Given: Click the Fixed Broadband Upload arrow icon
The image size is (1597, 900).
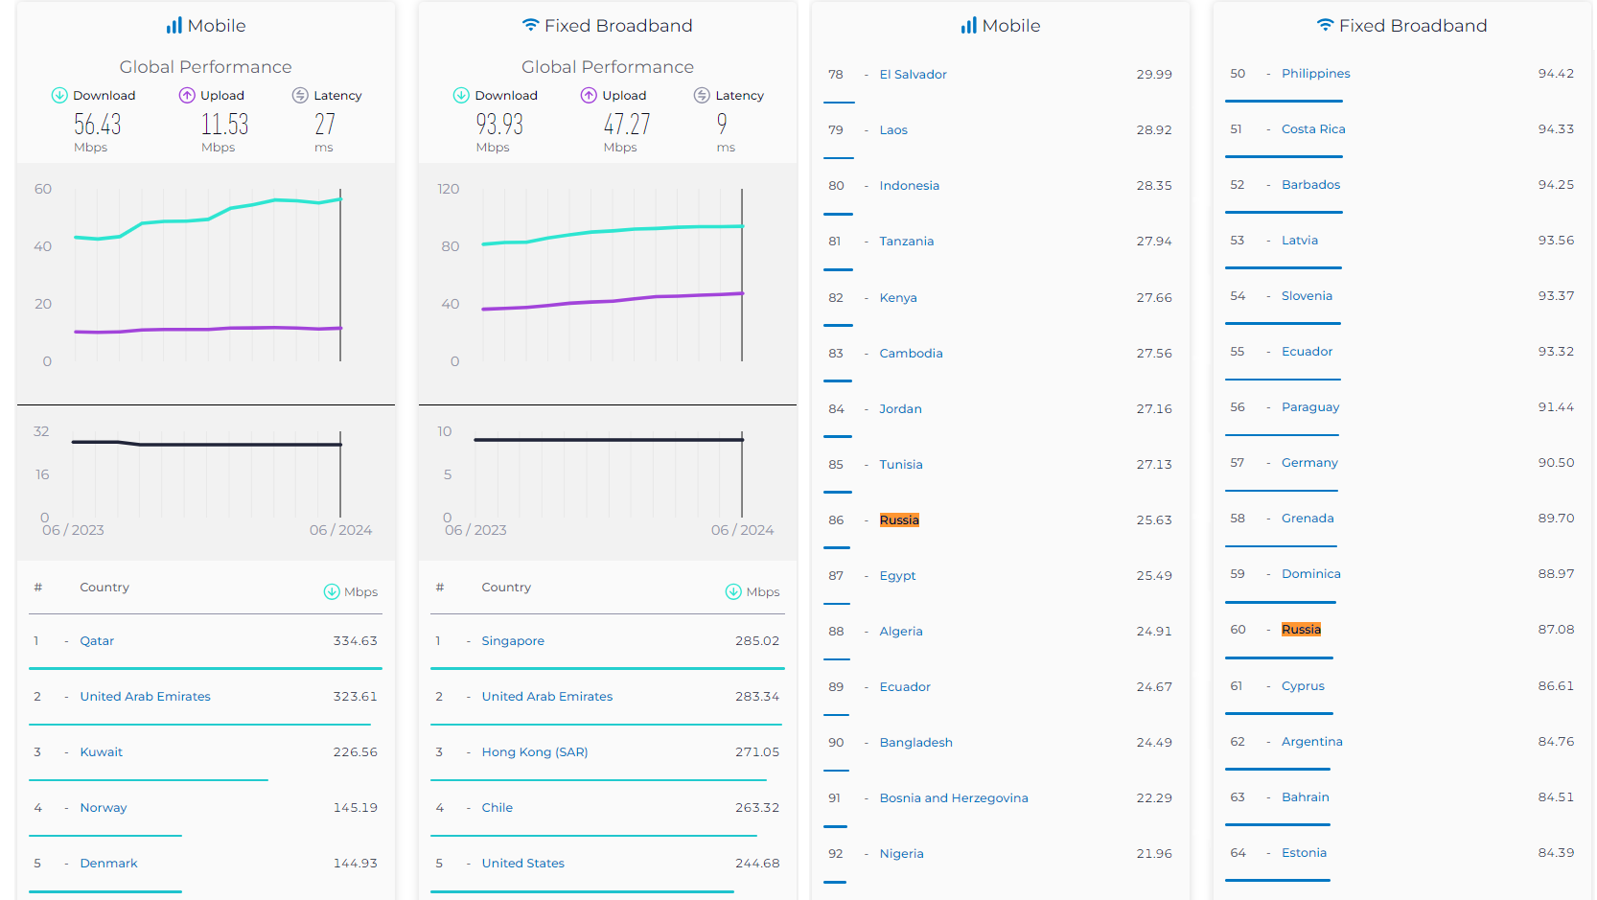Looking at the screenshot, I should coord(589,95).
